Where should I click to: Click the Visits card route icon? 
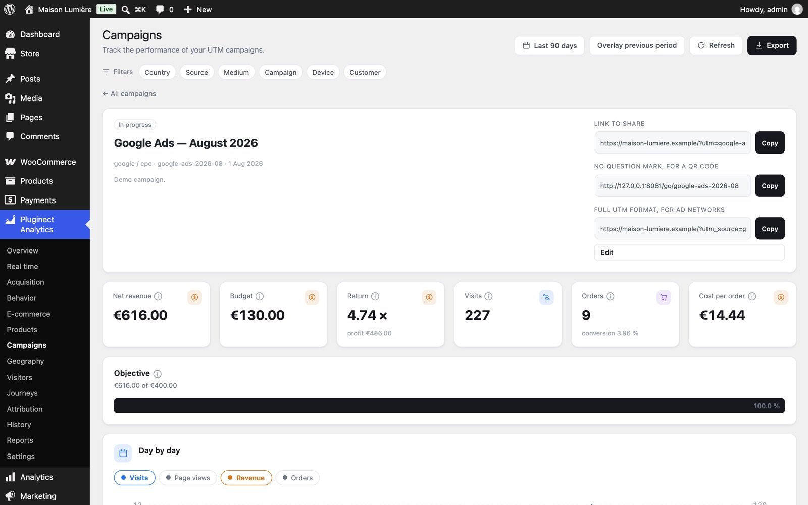tap(546, 297)
